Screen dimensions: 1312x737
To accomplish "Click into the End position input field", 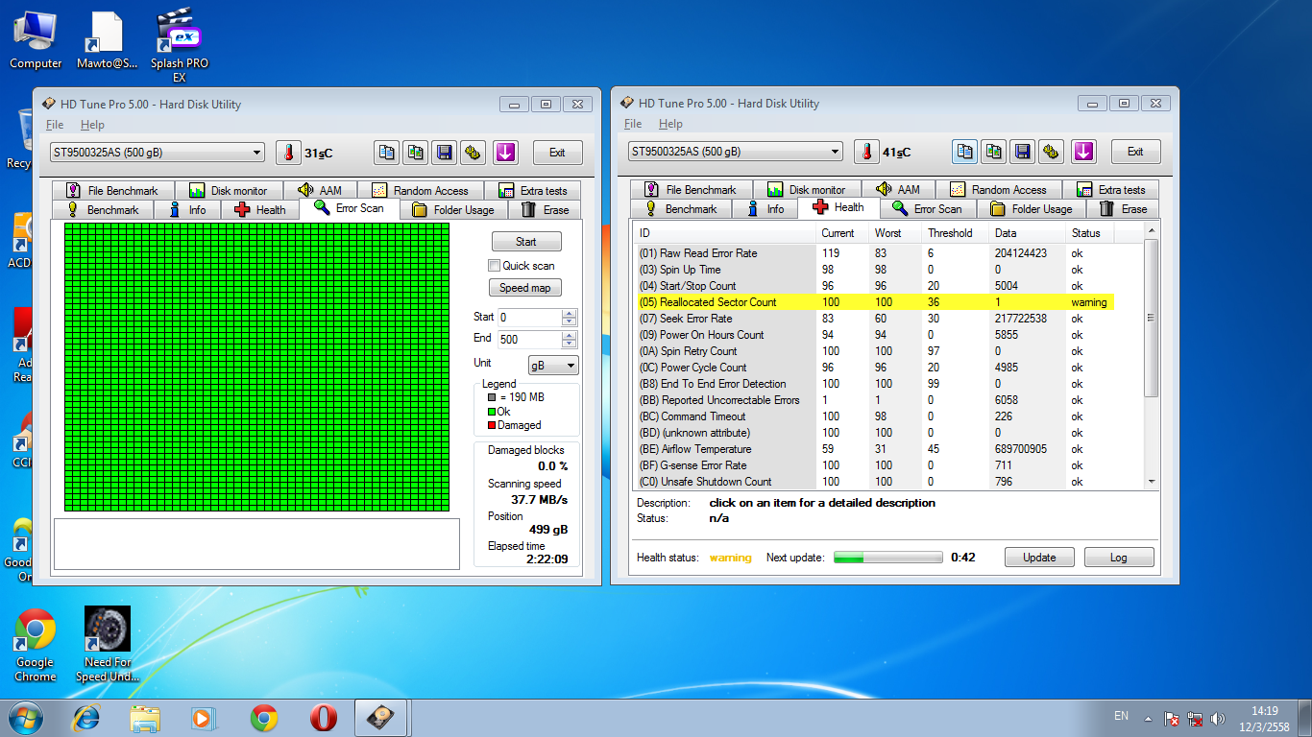I will coord(530,339).
